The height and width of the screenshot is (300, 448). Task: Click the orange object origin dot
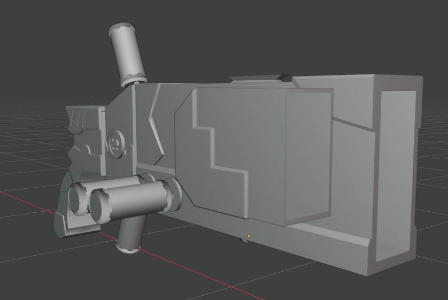click(249, 236)
